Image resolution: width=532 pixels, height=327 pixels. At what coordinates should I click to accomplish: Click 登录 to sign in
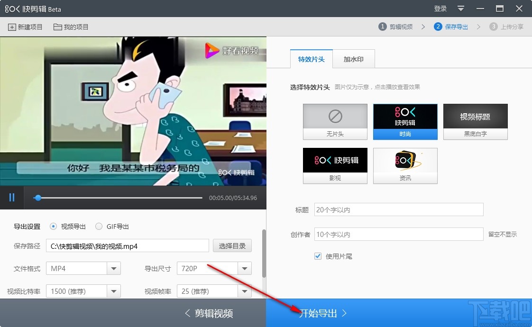[440, 9]
